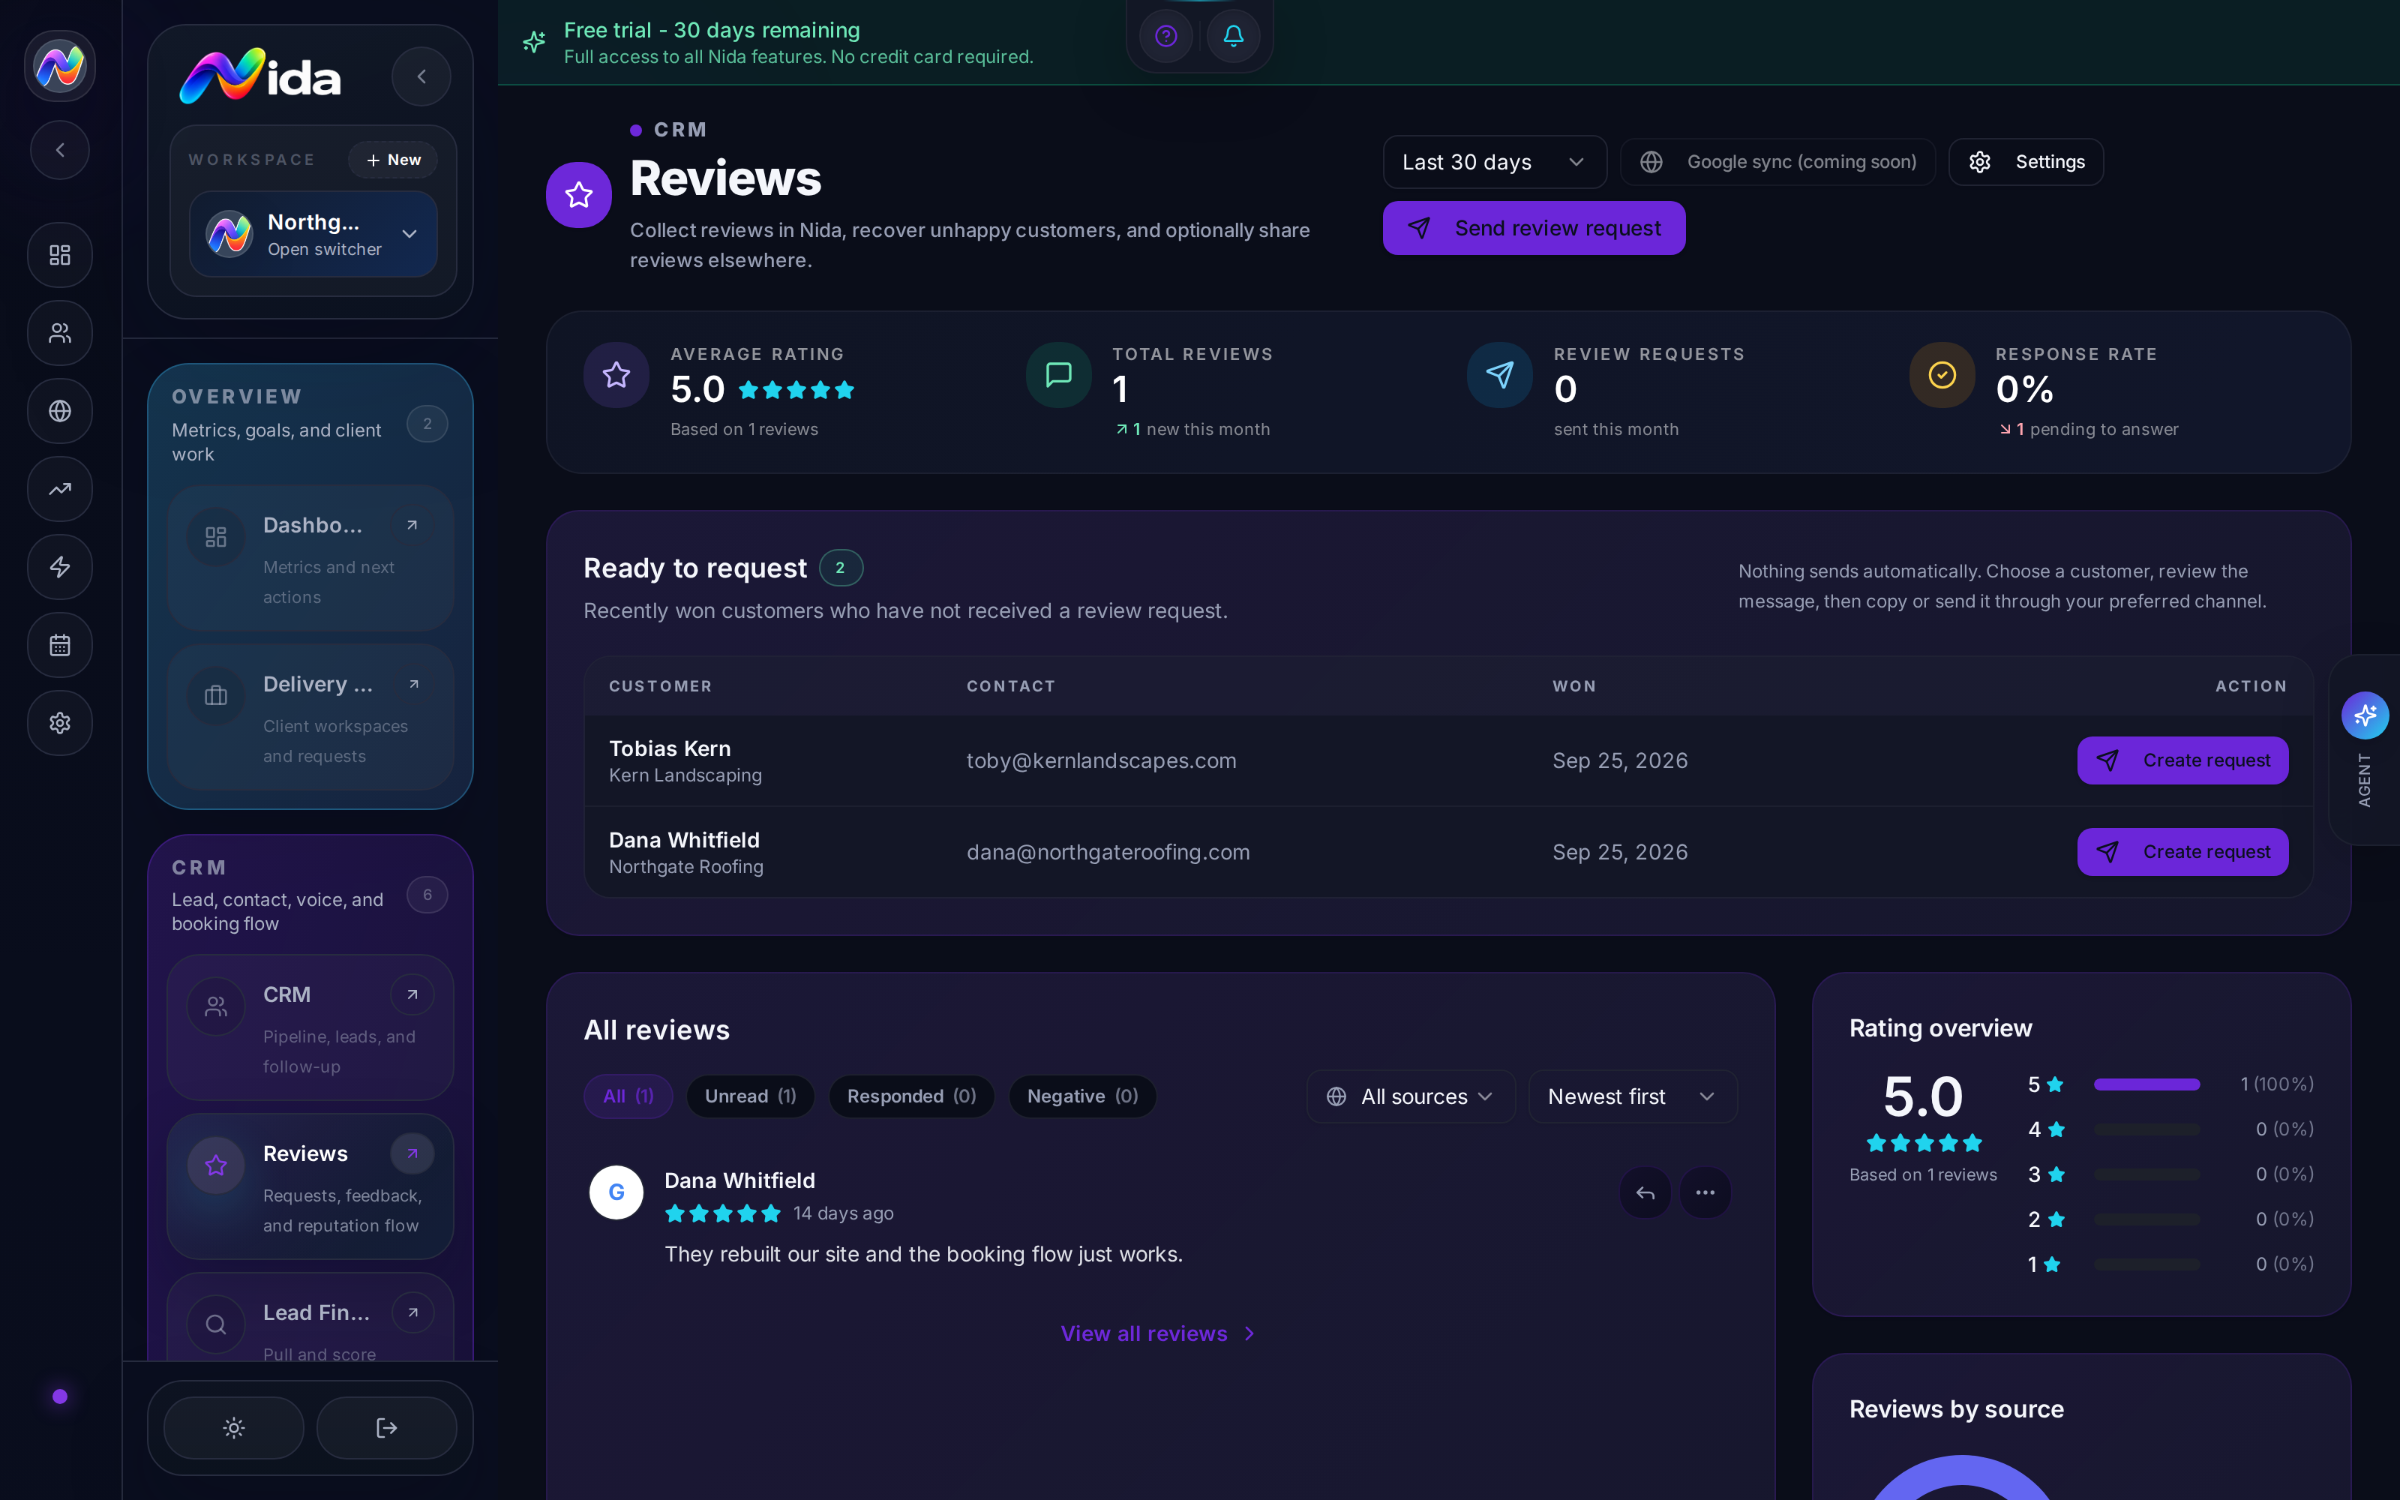Image resolution: width=2400 pixels, height=1500 pixels.
Task: Create request for Tobias Kern
Action: pyautogui.click(x=2182, y=760)
